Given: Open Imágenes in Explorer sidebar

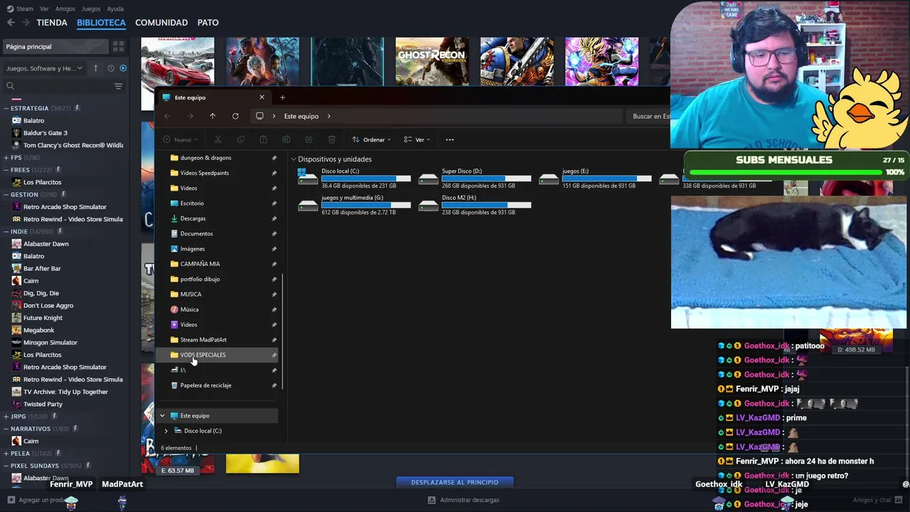Looking at the screenshot, I should click(193, 249).
